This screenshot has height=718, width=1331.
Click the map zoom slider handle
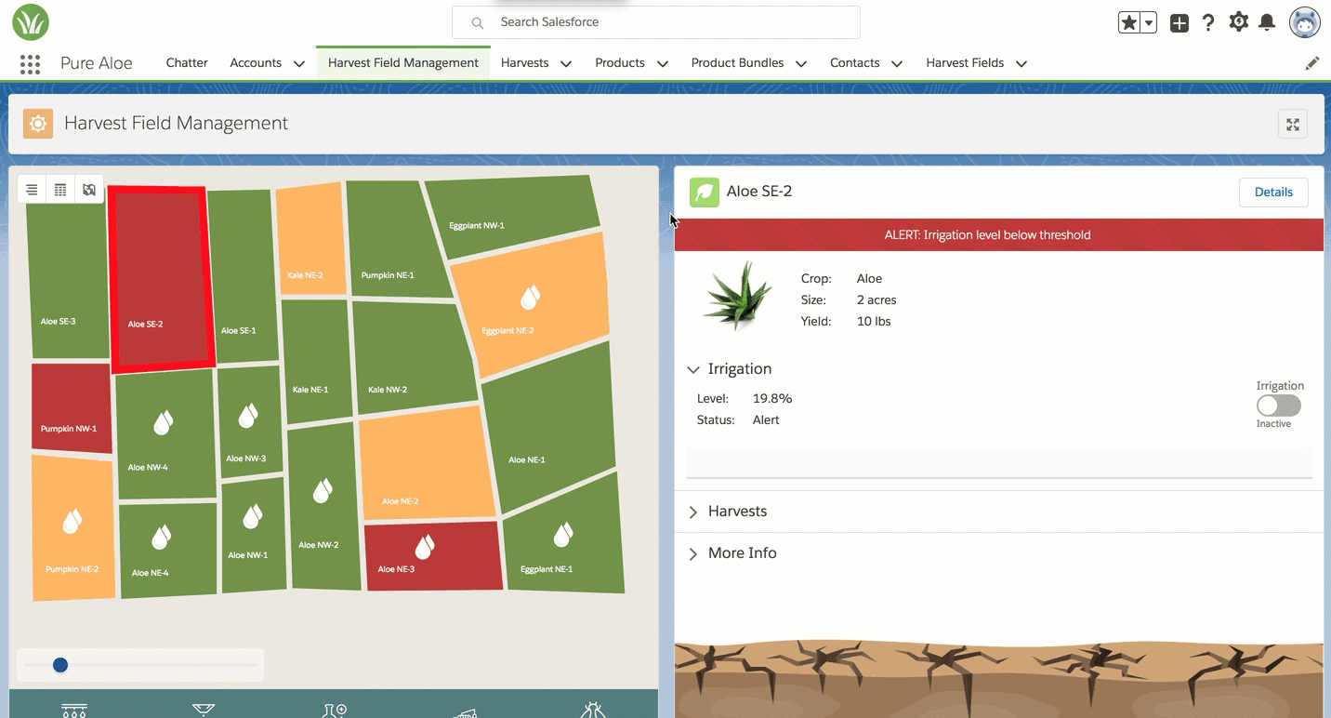[x=60, y=665]
